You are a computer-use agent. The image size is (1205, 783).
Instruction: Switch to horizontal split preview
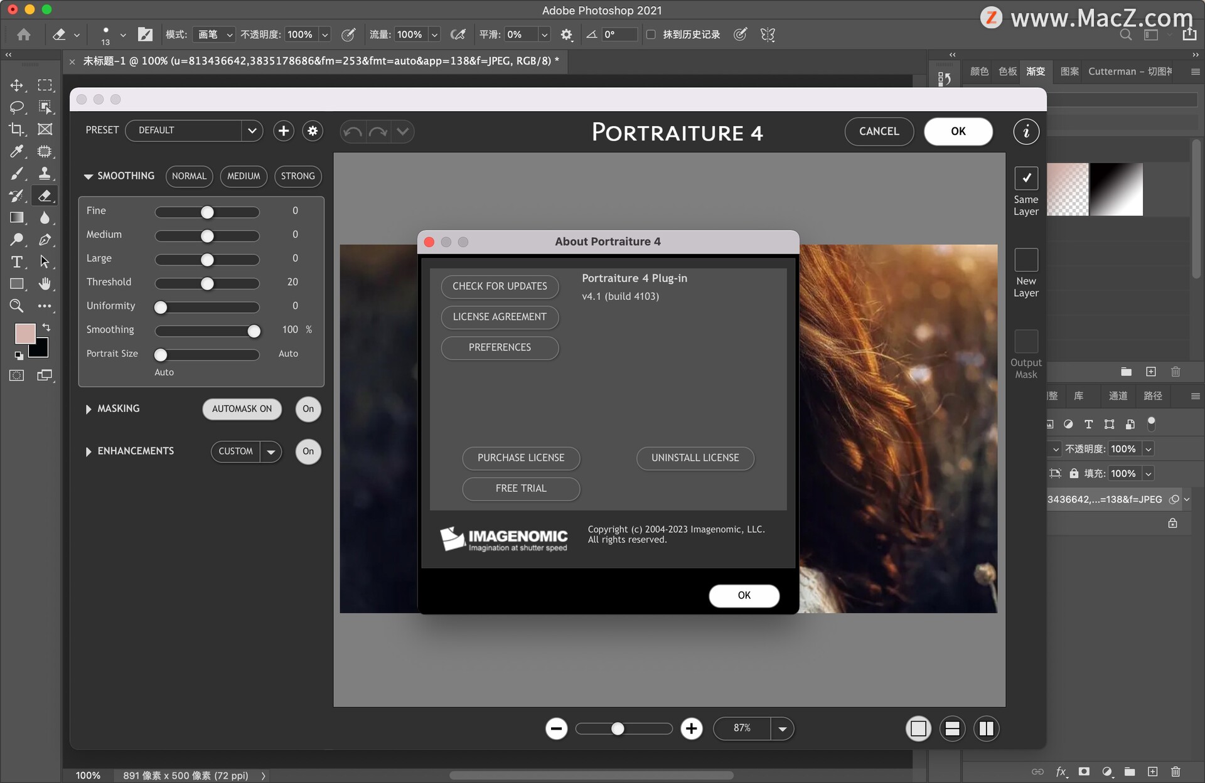[952, 728]
